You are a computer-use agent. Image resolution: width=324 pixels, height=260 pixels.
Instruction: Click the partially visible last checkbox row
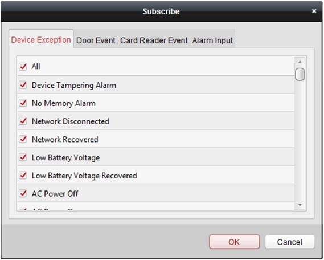point(156,207)
